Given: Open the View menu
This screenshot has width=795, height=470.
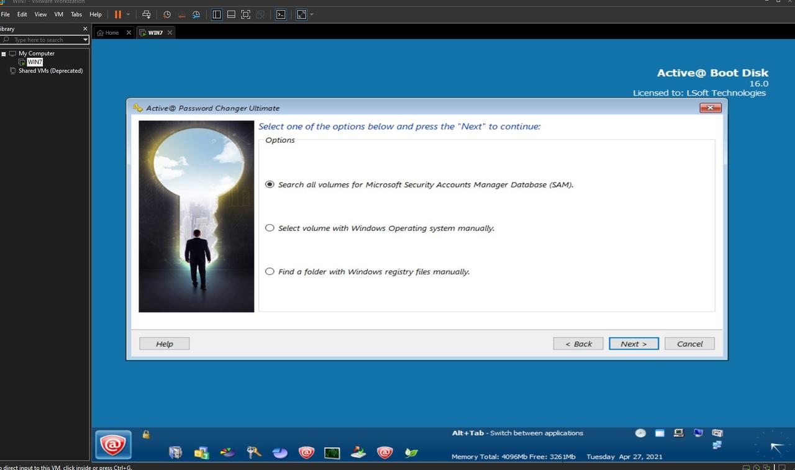Looking at the screenshot, I should coord(40,14).
